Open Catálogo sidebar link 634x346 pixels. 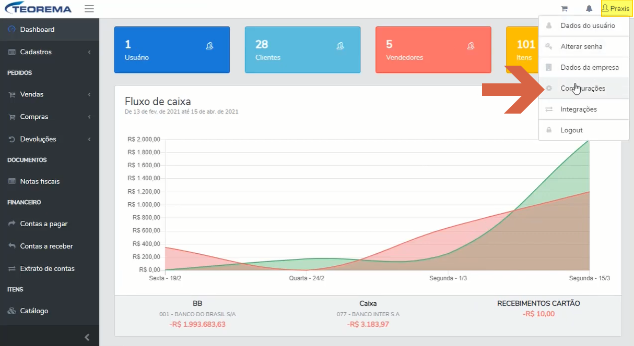50,311
